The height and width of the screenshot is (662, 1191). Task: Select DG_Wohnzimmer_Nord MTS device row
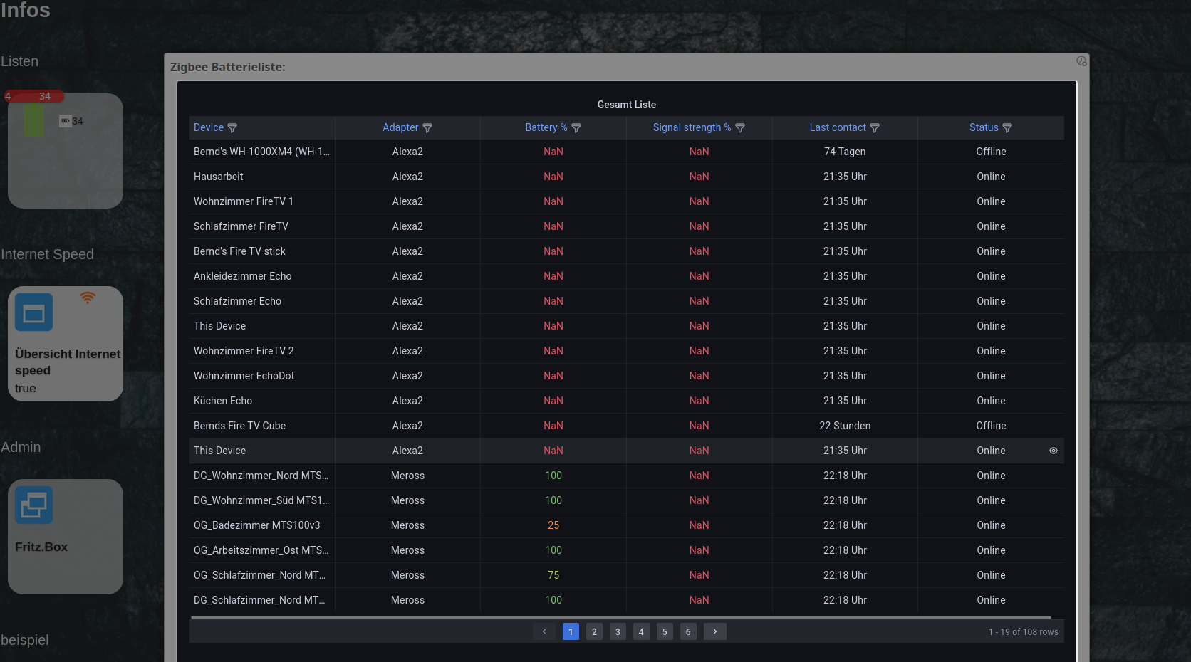[x=627, y=476]
